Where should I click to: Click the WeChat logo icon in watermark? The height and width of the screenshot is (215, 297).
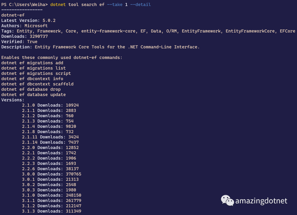(x=227, y=200)
